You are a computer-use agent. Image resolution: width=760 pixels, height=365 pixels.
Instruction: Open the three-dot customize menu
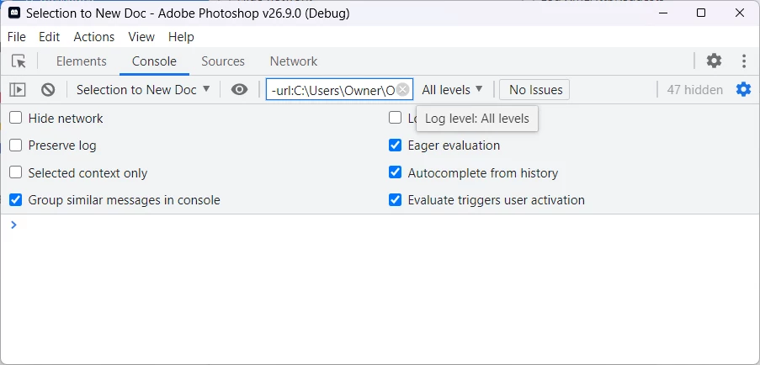tap(744, 61)
